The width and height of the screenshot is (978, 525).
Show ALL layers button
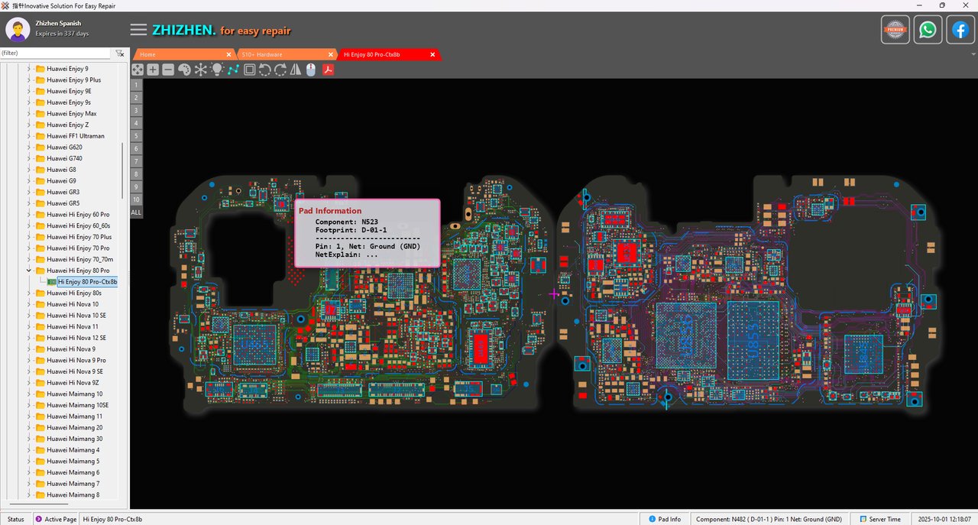point(136,212)
